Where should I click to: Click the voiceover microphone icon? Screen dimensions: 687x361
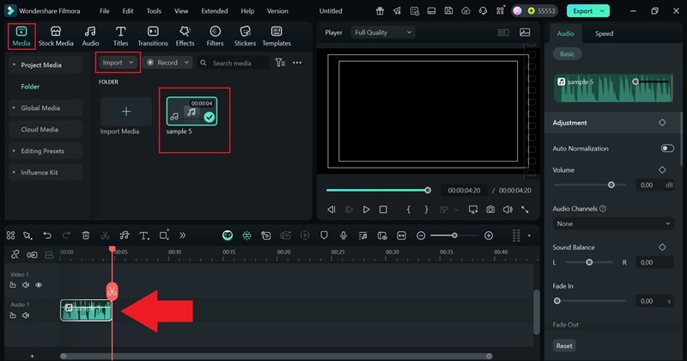tap(343, 236)
